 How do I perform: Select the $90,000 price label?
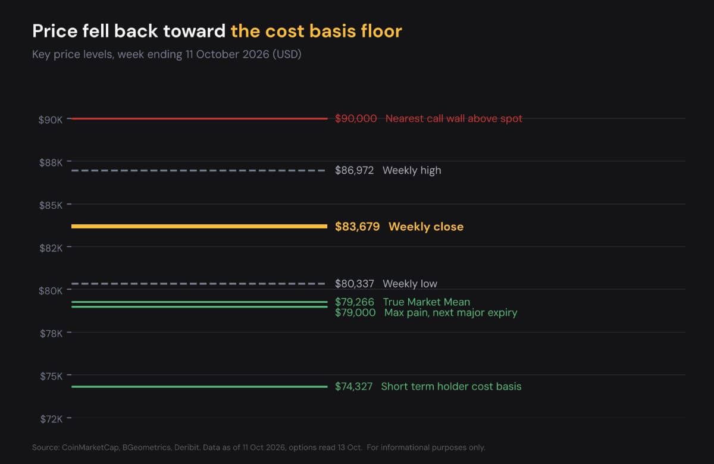pos(356,118)
